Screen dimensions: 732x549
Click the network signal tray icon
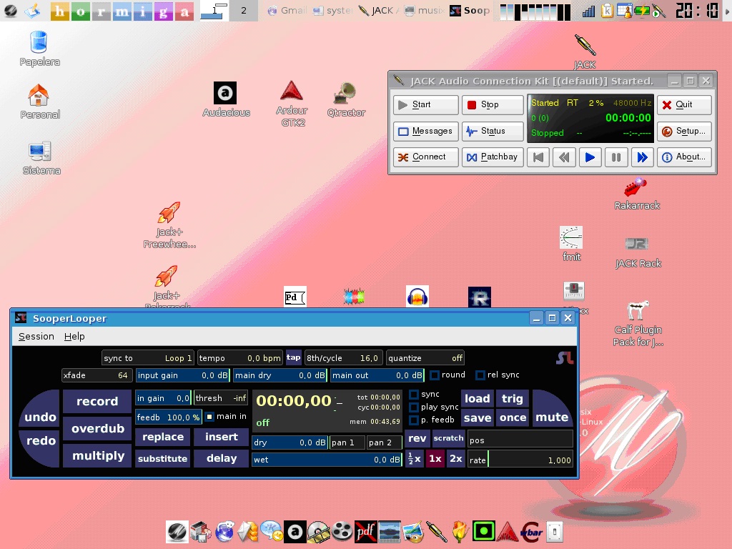(588, 10)
